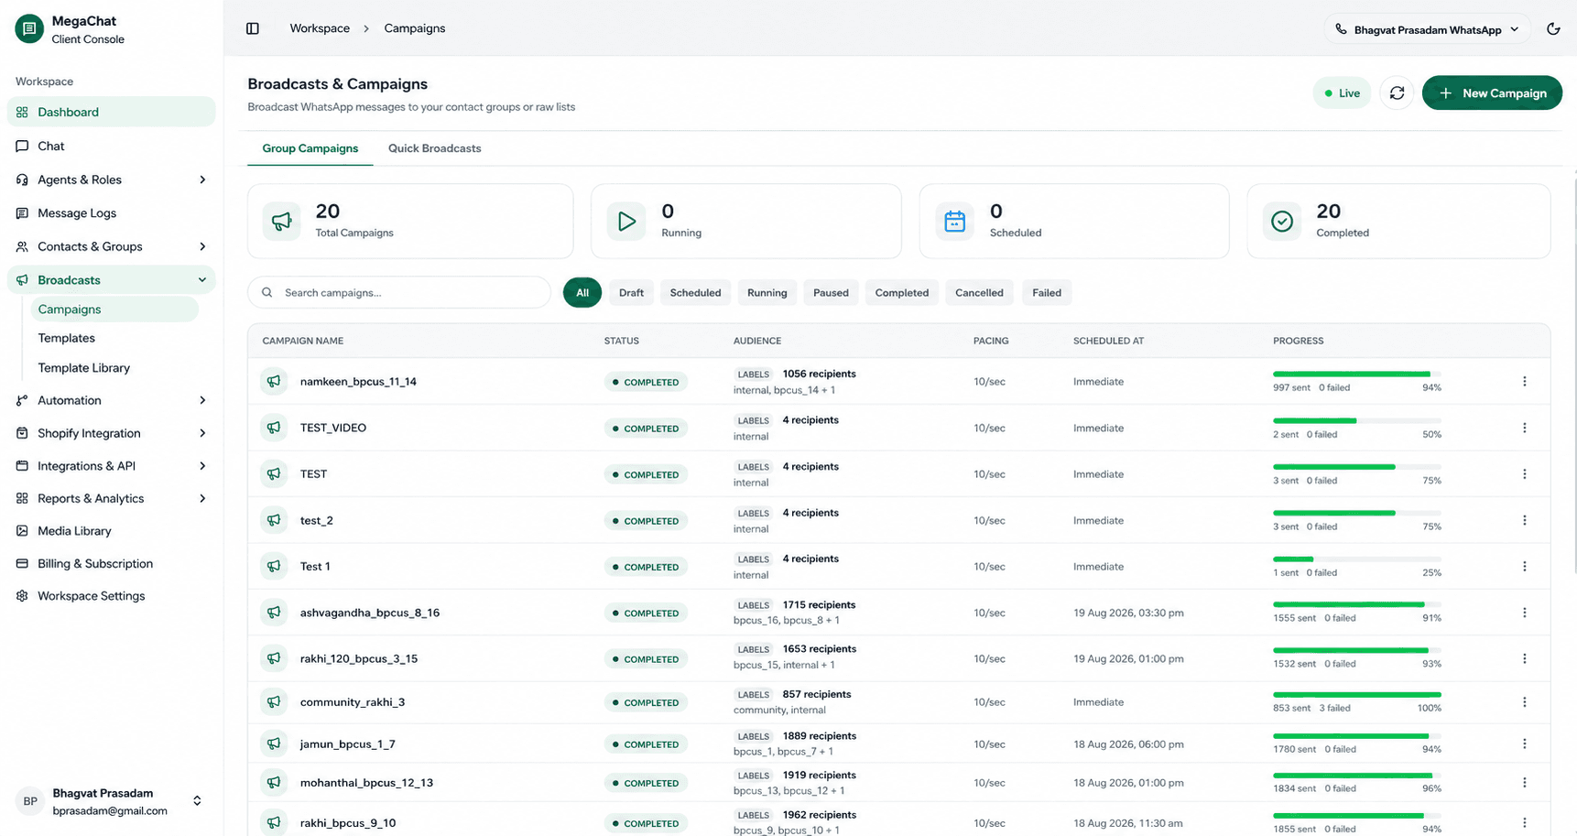Open Templates under Broadcasts

[x=67, y=339]
